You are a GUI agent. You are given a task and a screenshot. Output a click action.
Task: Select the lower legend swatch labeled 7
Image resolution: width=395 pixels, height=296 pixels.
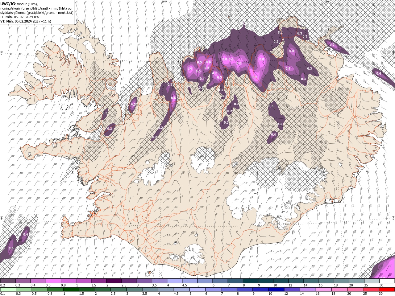229,290
